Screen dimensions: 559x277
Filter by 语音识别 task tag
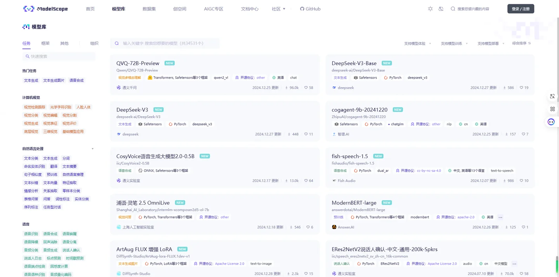coord(31,234)
